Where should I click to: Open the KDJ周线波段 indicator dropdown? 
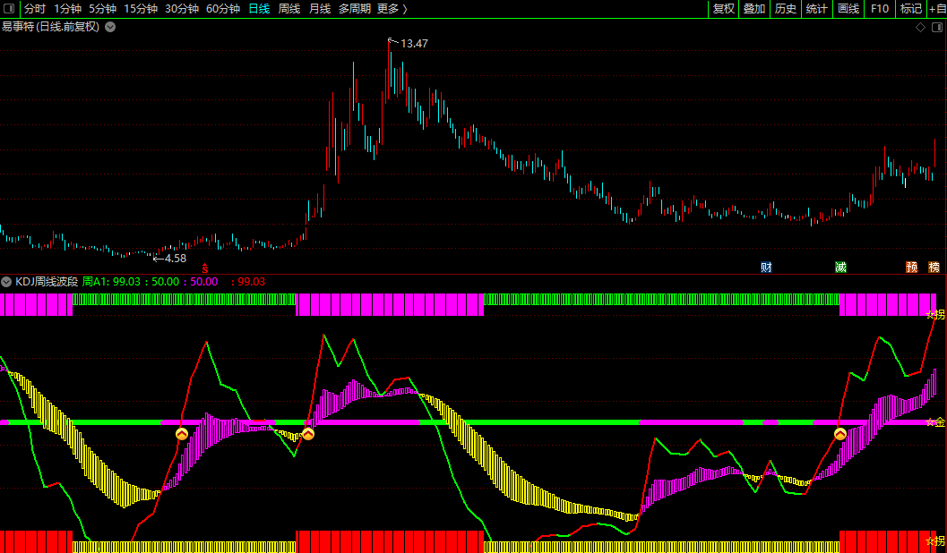6,282
